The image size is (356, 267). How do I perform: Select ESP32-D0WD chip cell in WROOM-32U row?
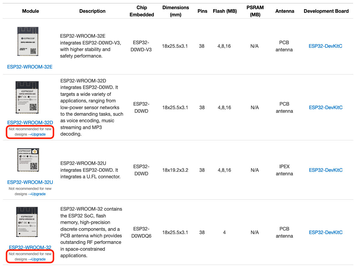point(141,170)
